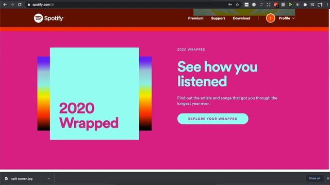Click the white square extension icon

click(x=246, y=5)
